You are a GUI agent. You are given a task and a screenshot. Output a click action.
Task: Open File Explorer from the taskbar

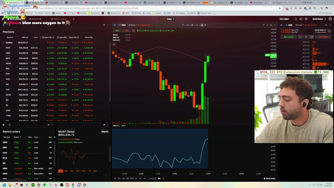[x=10, y=185]
